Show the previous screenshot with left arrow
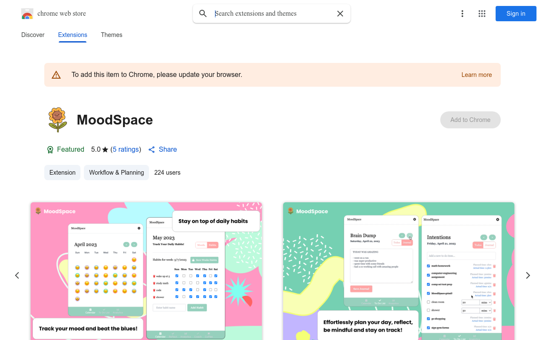 click(x=17, y=275)
